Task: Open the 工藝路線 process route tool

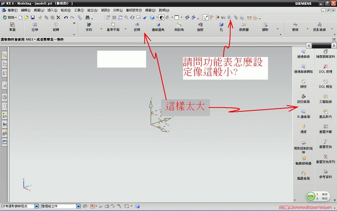Action: [x=325, y=99]
